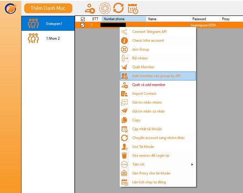Choose Rời nhóm from context menu

coord(158,58)
